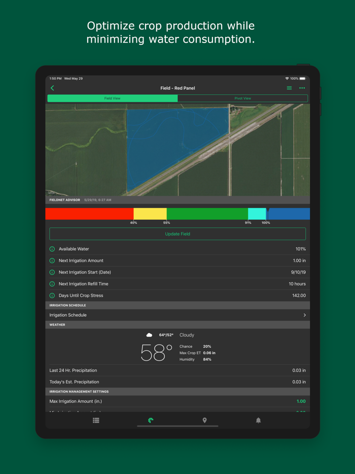Image resolution: width=355 pixels, height=474 pixels.
Task: Select the green pivot icon in bottom bar
Action: (x=151, y=420)
